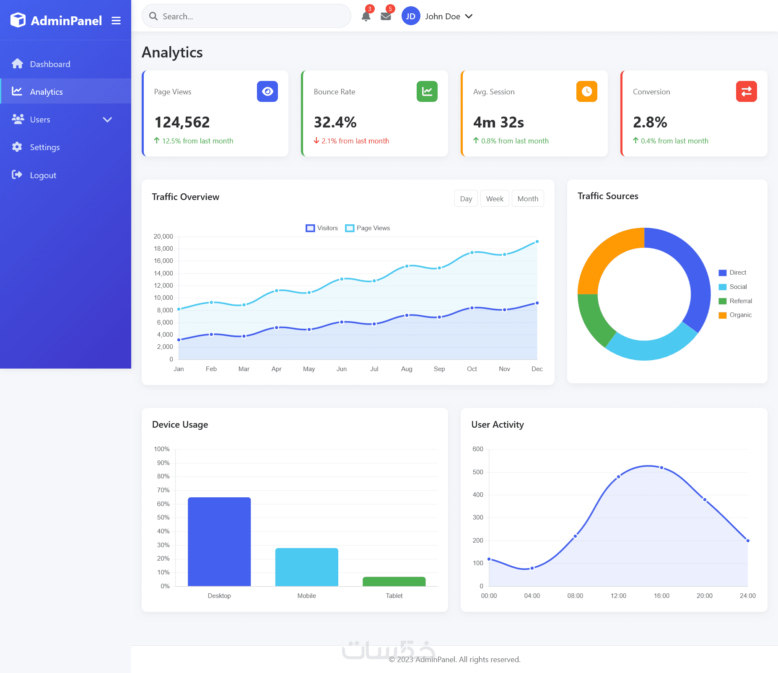Click '0.4% from last month' text
The width and height of the screenshot is (778, 673).
(x=674, y=141)
